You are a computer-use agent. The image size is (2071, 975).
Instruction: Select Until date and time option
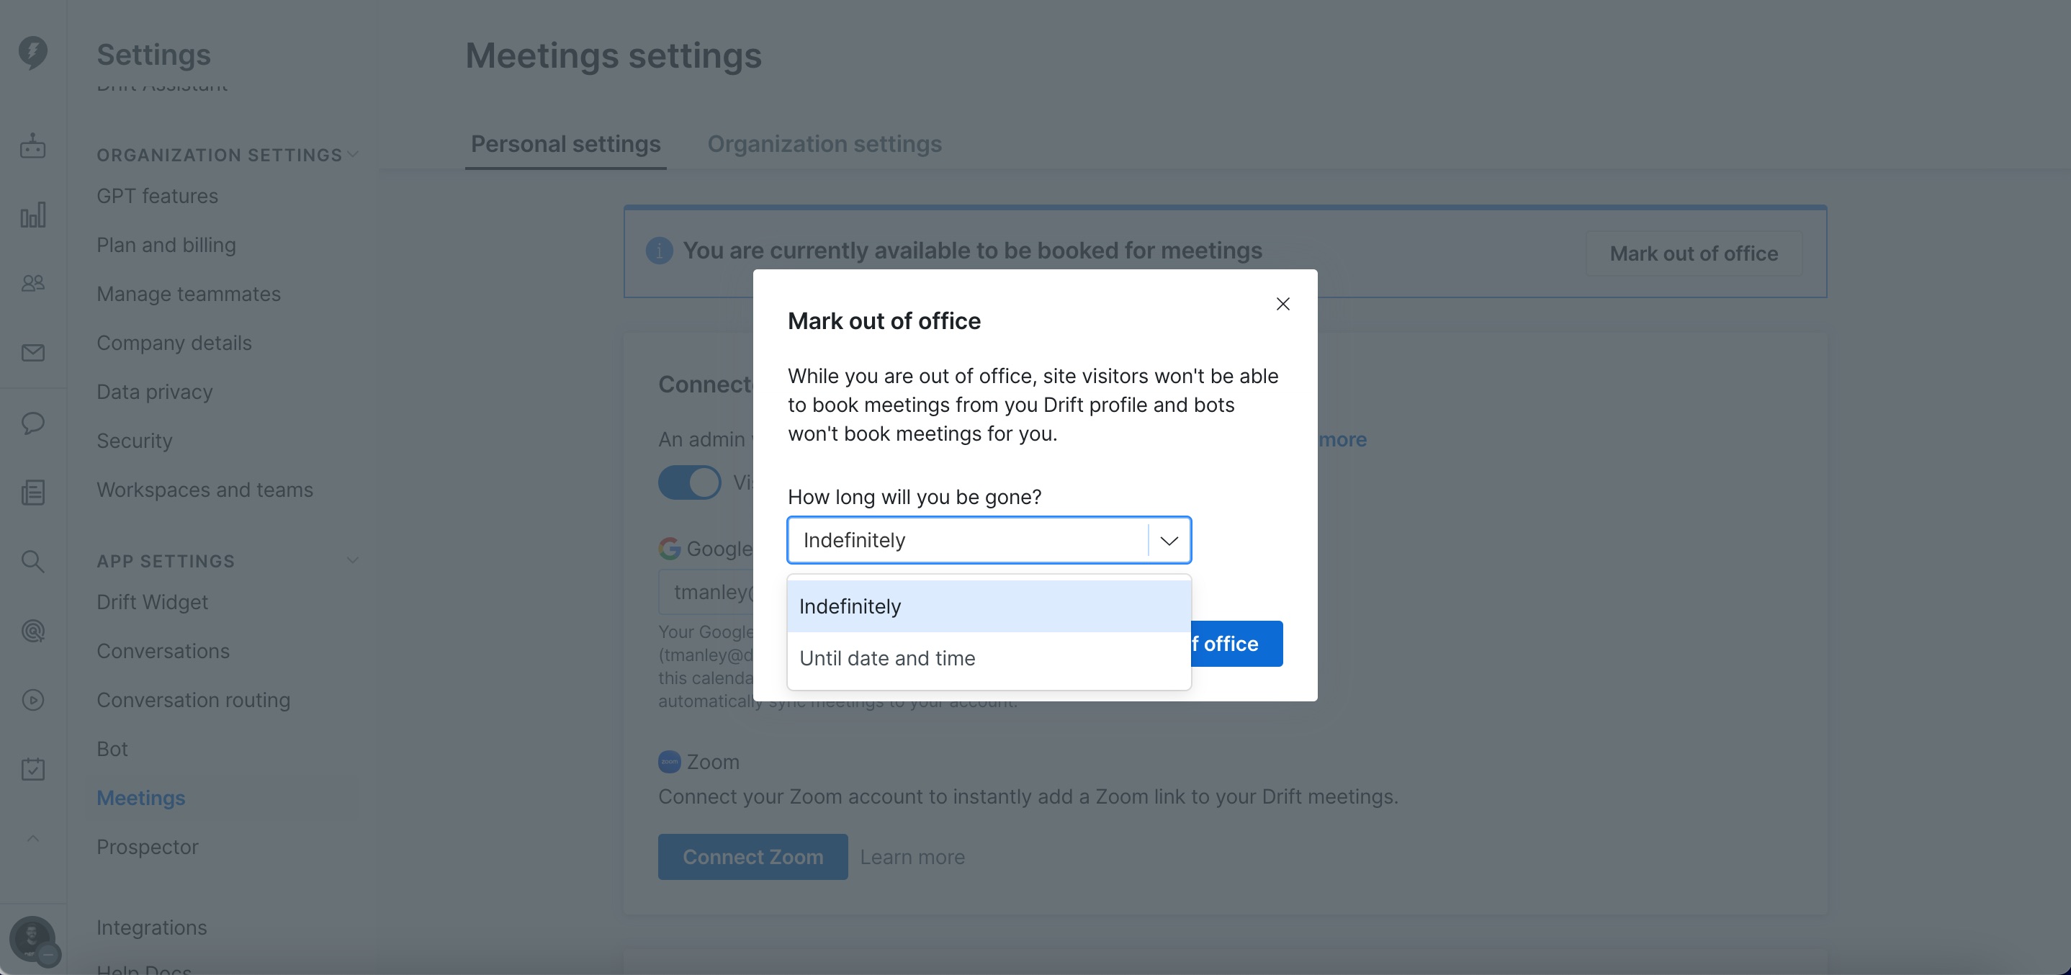pos(989,658)
